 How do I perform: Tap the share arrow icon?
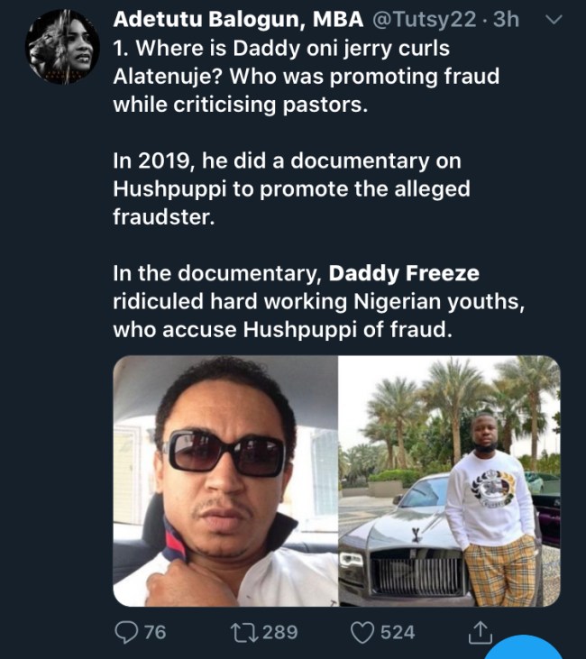click(x=480, y=632)
